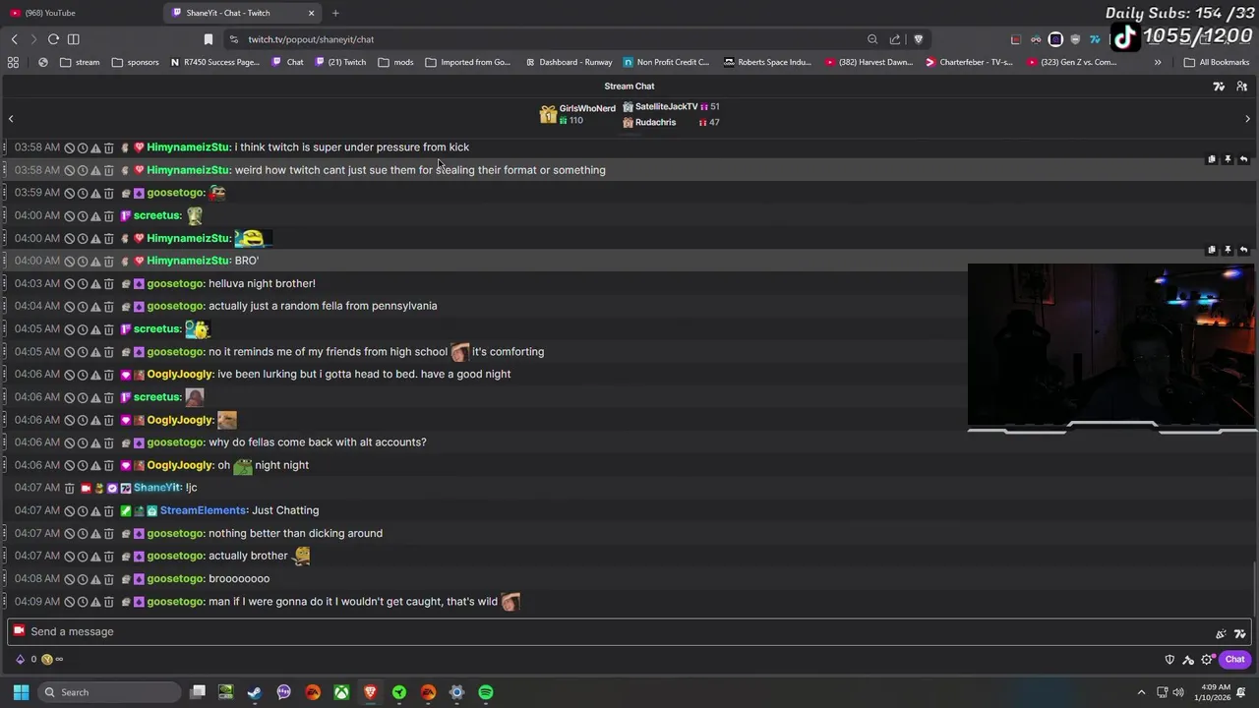
Task: Open the 'sponsors' bookmarks folder
Action: 136,62
